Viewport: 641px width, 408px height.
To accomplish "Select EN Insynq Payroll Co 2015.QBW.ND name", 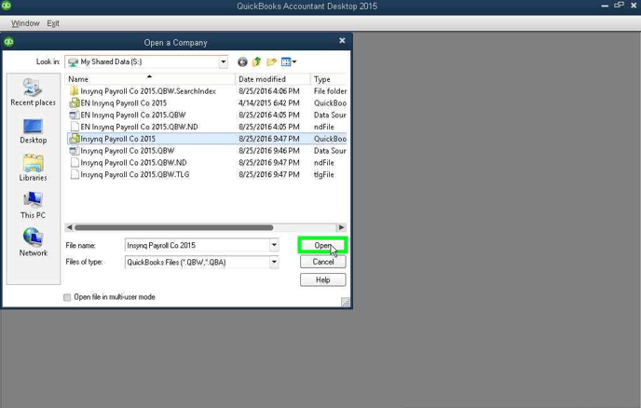I will click(x=139, y=127).
